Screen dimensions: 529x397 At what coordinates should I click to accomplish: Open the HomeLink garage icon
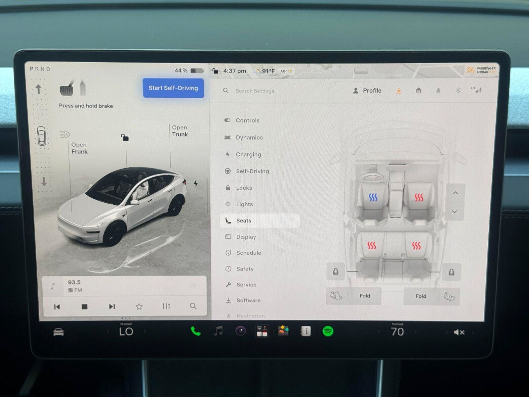[418, 90]
